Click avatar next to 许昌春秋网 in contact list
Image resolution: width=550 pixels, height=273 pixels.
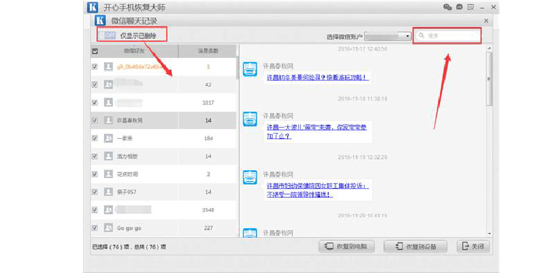(x=108, y=120)
